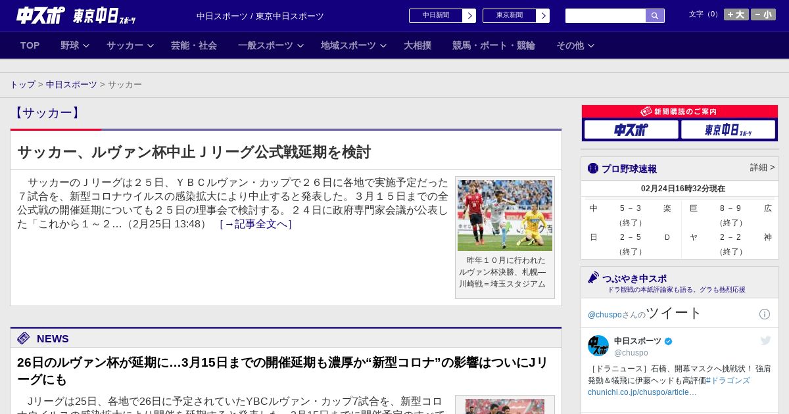Open ルヴァン杯中止 headline article
This screenshot has height=414, width=789.
(194, 152)
